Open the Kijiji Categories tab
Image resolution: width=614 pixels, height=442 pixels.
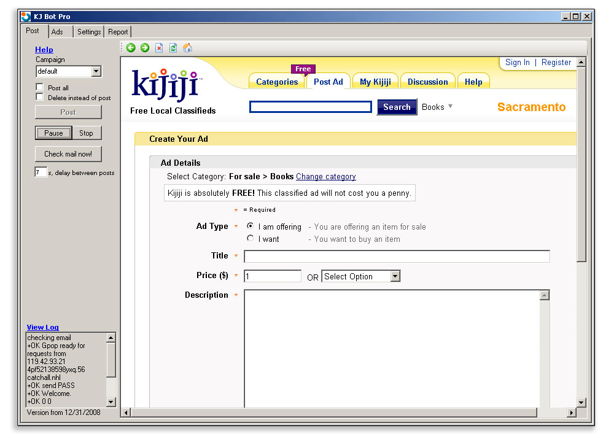[x=277, y=82]
